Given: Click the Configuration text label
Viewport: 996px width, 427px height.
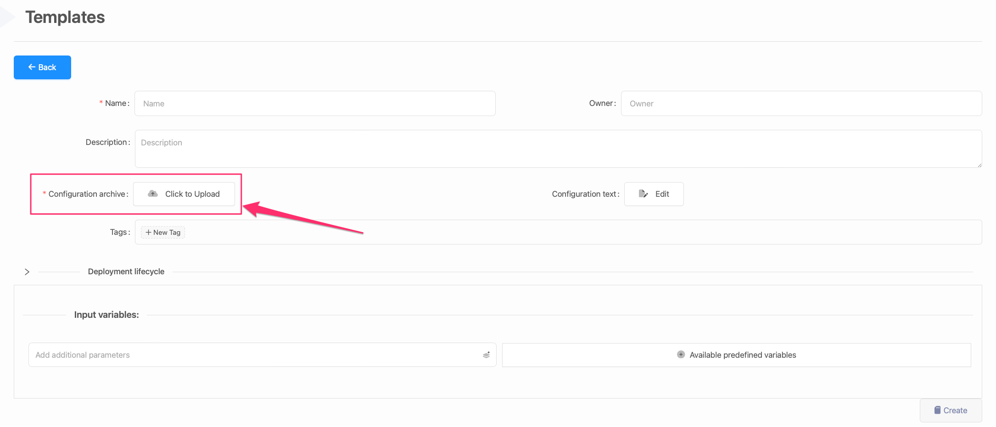Looking at the screenshot, I should point(583,194).
